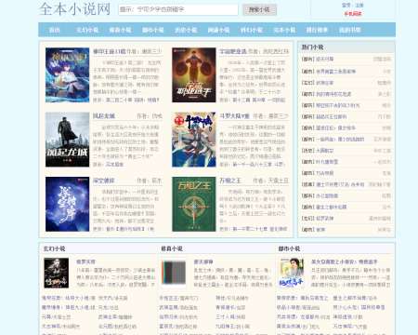Open the 风起龙城 book cover
The width and height of the screenshot is (418, 335).
[x=67, y=140]
